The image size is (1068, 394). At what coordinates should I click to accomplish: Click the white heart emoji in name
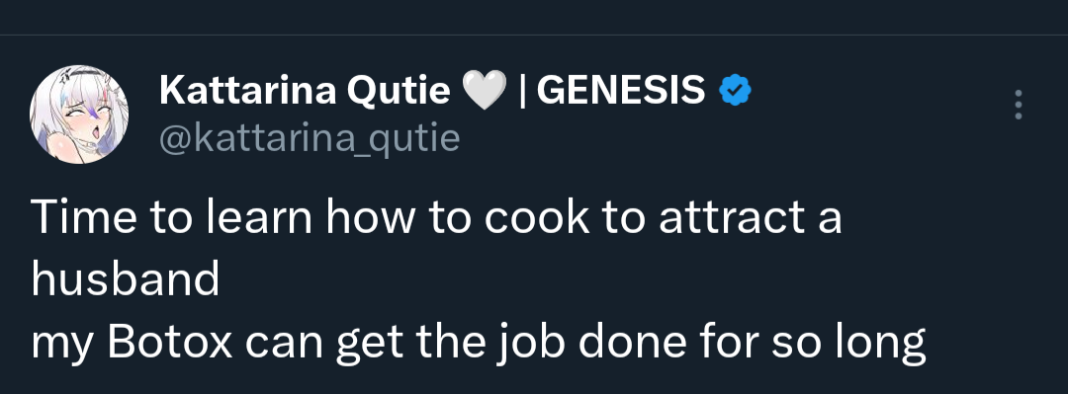pos(485,91)
